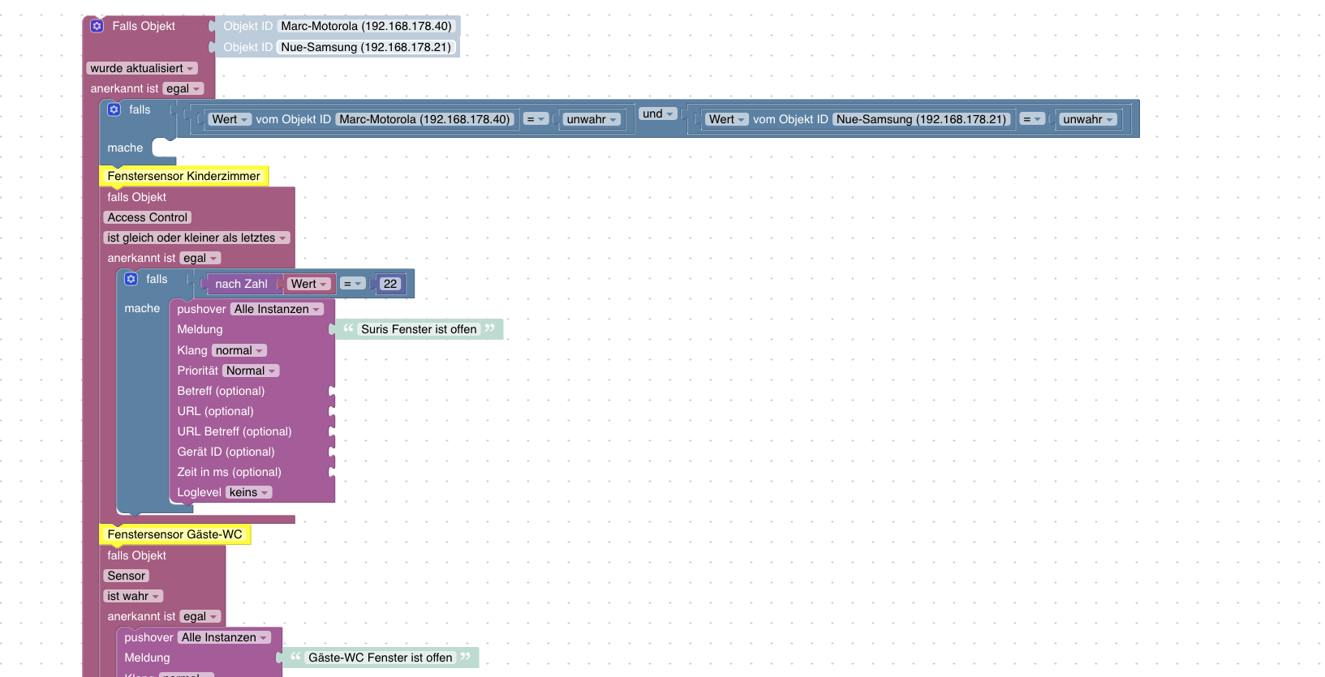Click the "falls Objekt" label above Sensor
1325x677 pixels.
[x=136, y=555]
